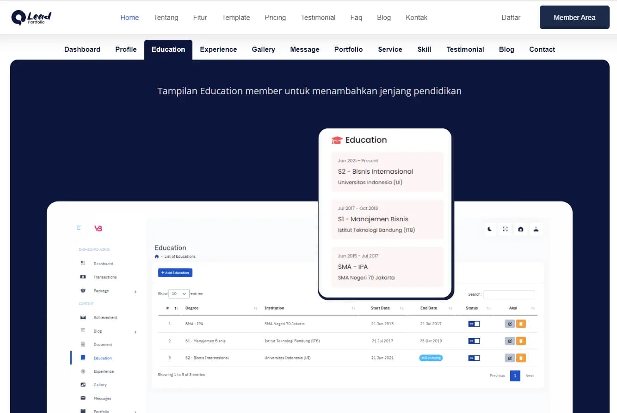Open the Faq nav item
This screenshot has height=413, width=617.
356,18
